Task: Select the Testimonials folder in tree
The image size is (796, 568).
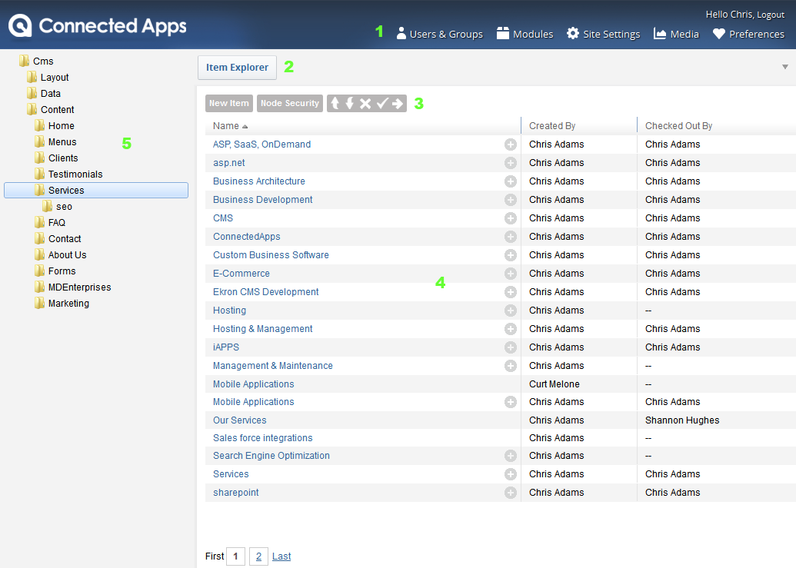Action: [x=75, y=174]
